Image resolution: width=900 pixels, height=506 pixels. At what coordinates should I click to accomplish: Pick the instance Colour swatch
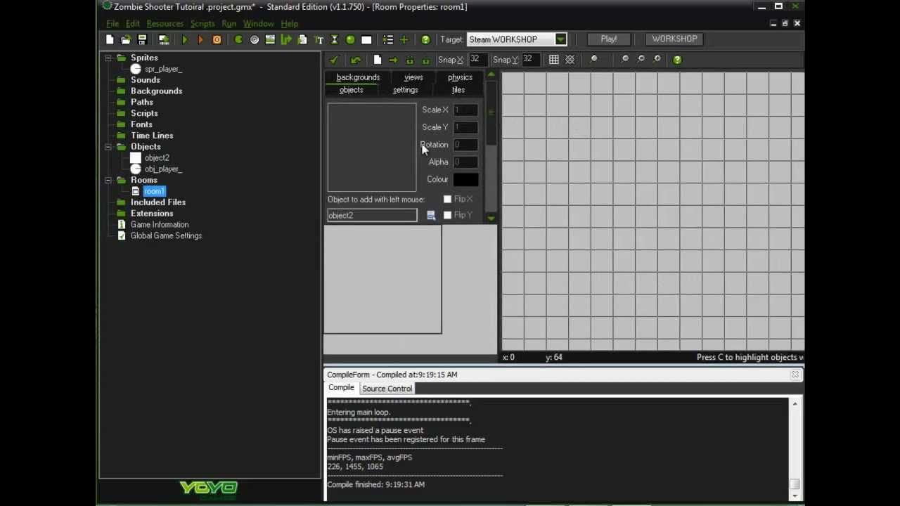click(465, 180)
